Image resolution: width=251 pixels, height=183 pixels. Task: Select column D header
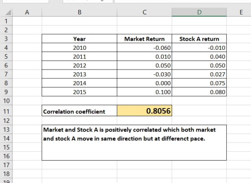[x=199, y=12]
